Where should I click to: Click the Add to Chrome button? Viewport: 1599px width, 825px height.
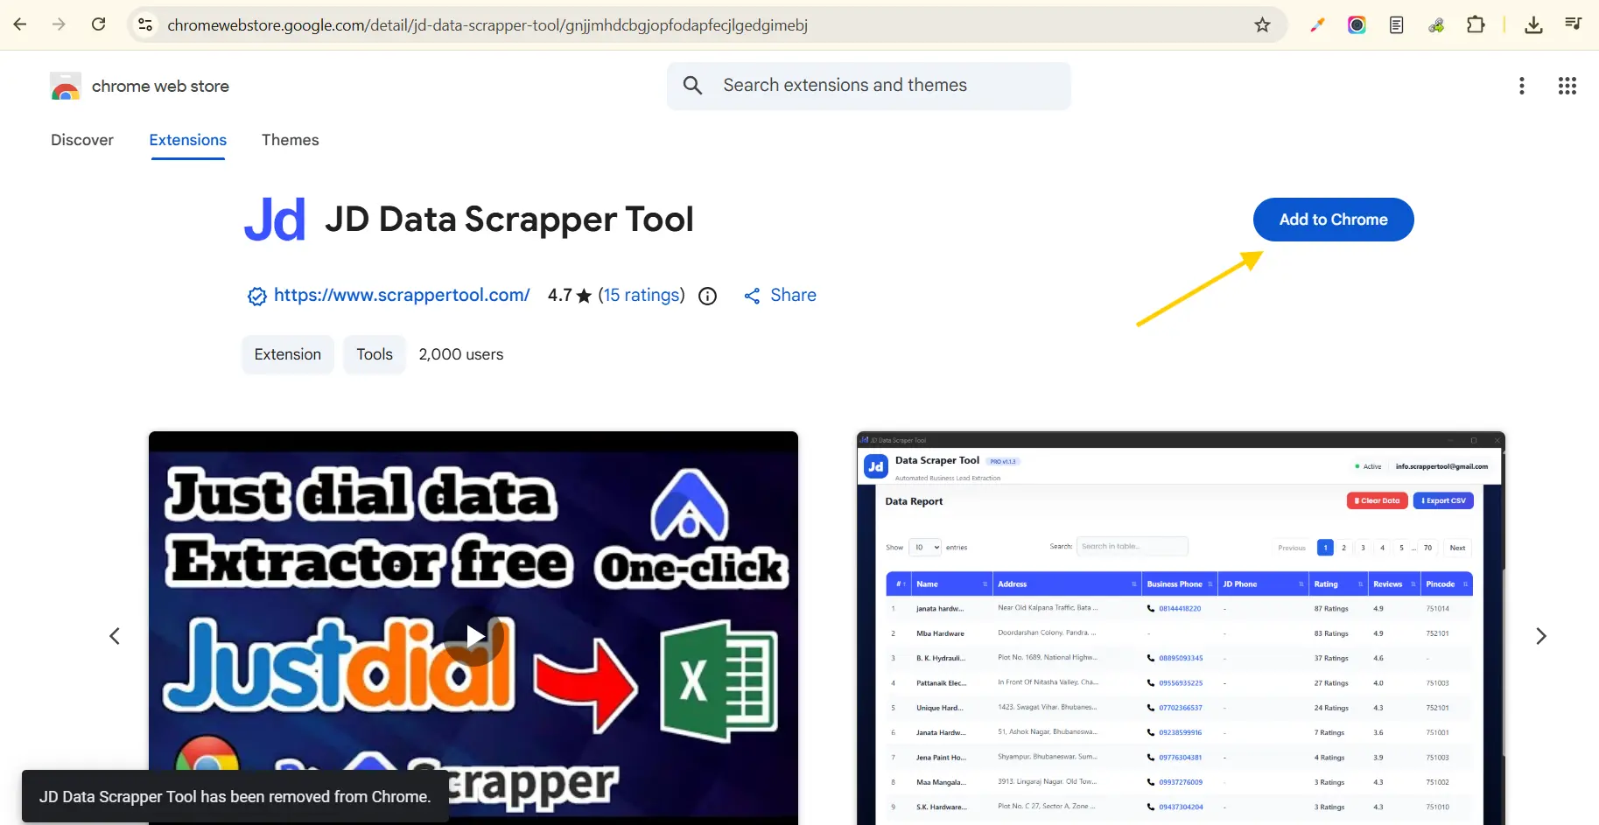1333,220
